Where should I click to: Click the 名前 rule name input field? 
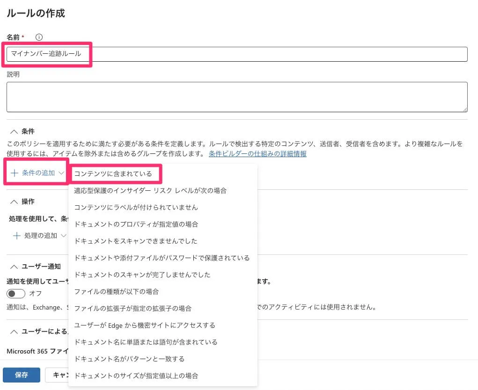(x=237, y=54)
